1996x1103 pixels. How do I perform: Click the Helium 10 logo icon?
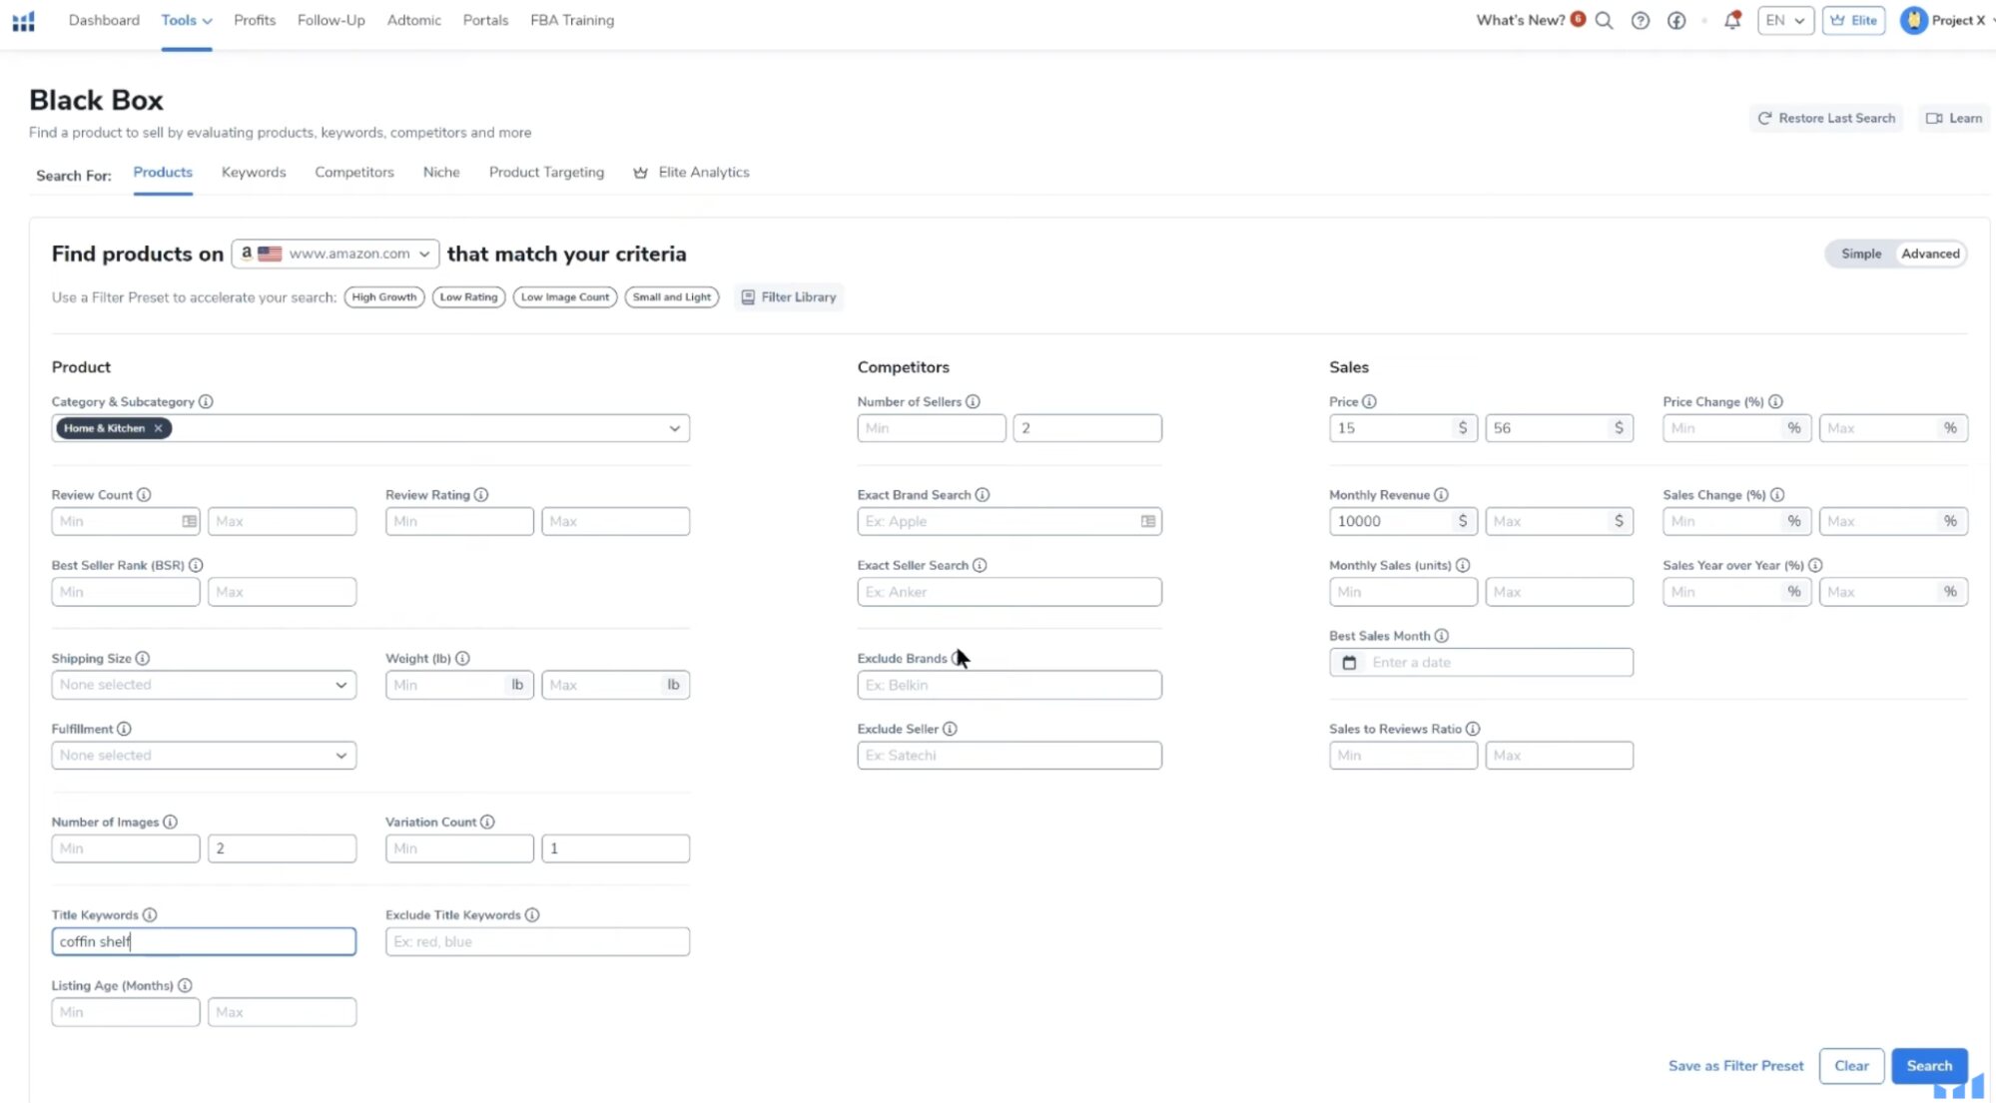pos(24,21)
